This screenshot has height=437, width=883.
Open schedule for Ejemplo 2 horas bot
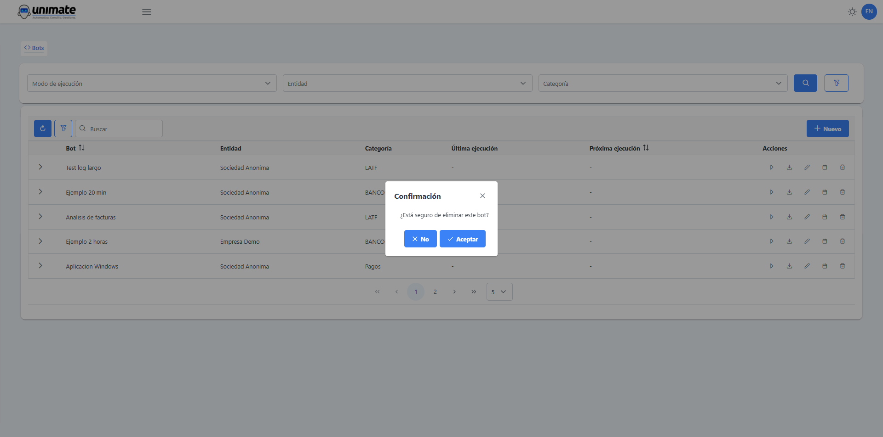(825, 241)
